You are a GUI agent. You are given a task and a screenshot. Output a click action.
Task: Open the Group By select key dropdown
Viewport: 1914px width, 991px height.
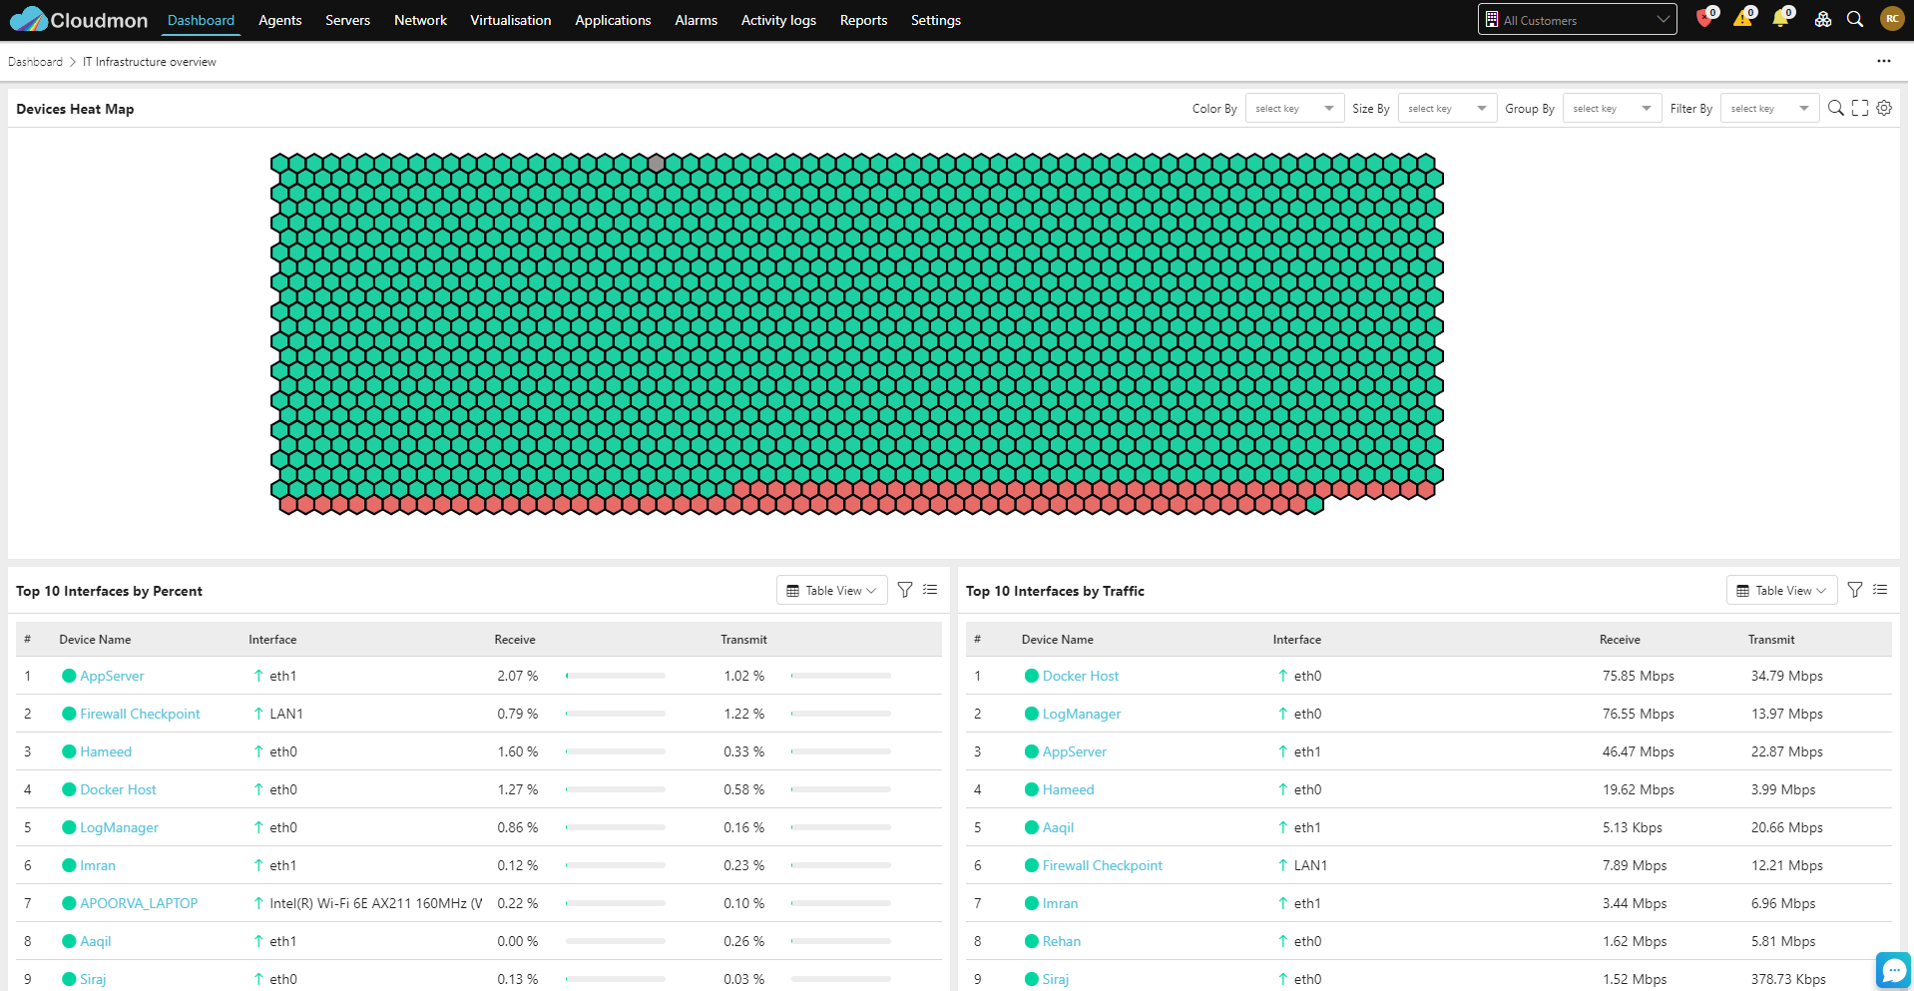tap(1613, 108)
